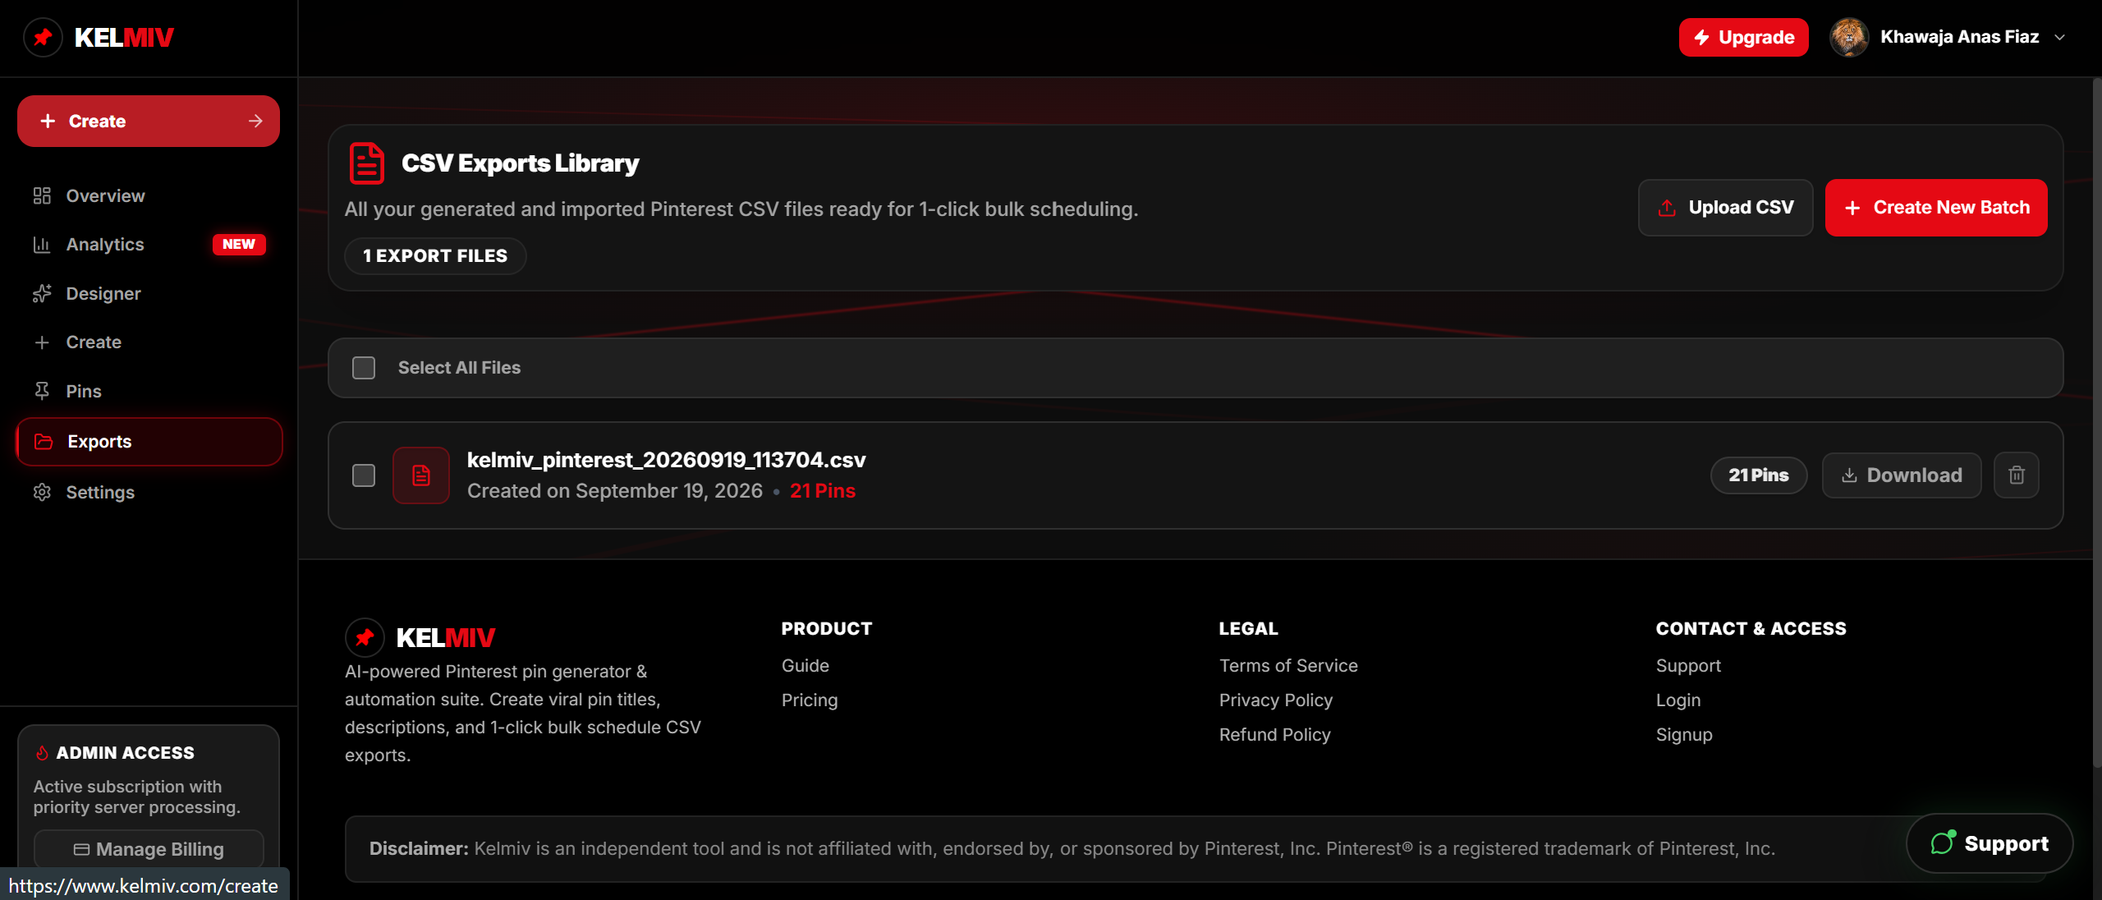Select the Create item in the sidebar menu
The image size is (2102, 900).
pyautogui.click(x=149, y=342)
